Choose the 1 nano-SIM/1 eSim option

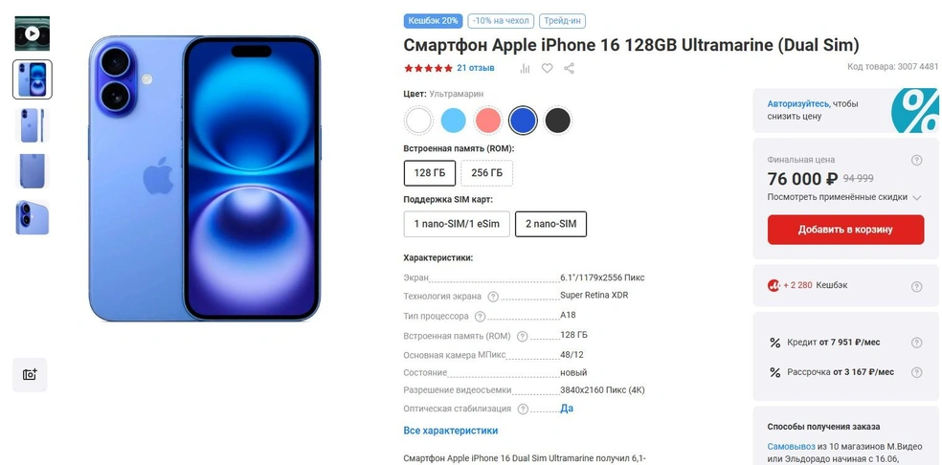tap(457, 224)
